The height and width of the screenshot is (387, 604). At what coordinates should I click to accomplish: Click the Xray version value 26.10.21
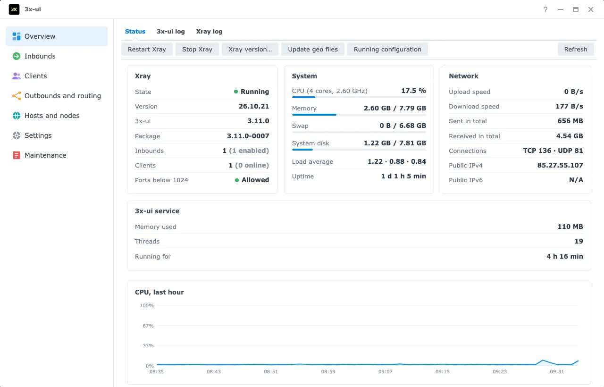[254, 106]
